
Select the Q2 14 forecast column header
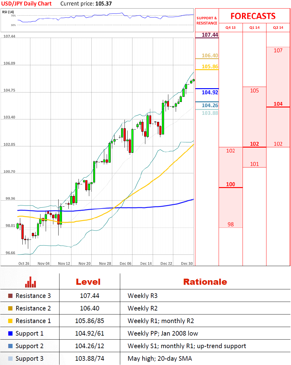pyautogui.click(x=278, y=28)
